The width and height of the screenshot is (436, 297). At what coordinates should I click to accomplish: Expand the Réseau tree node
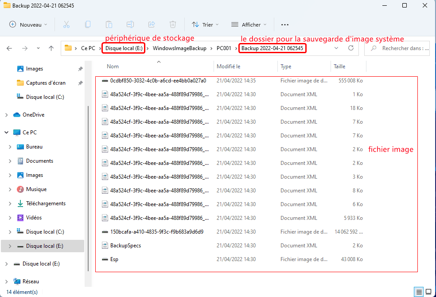coord(6,281)
